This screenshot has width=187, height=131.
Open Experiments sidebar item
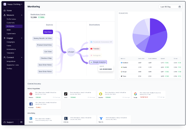(x=11, y=34)
